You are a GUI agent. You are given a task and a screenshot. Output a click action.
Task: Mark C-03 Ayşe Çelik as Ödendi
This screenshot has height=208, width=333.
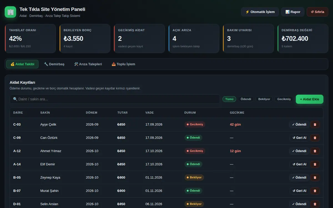pos(299,125)
